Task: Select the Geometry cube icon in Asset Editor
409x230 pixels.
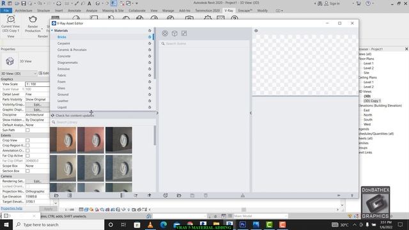Action: coord(174,33)
